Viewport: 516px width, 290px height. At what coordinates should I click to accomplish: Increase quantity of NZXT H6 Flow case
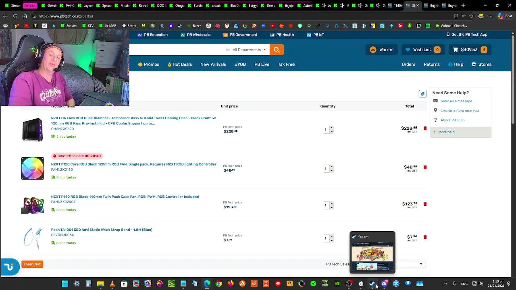331,128
